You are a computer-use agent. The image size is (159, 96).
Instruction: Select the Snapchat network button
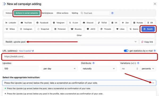coord(43,29)
